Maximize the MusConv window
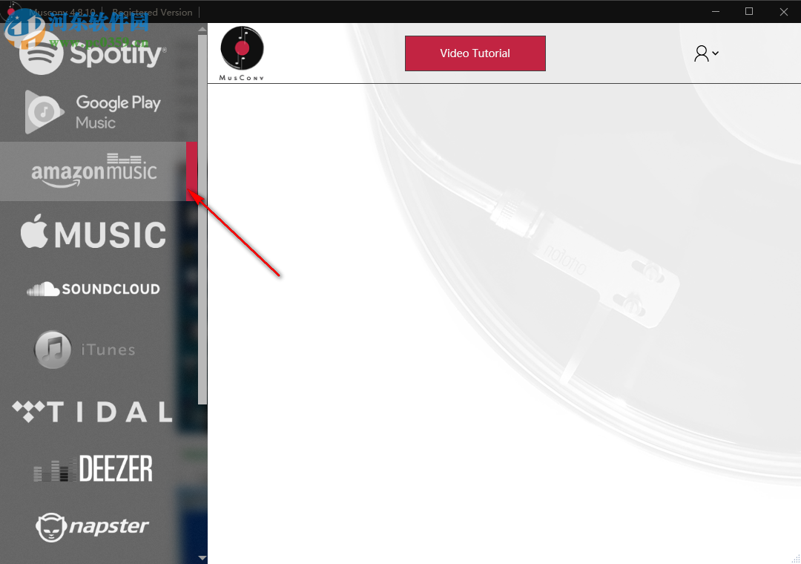The height and width of the screenshot is (564, 801). tap(749, 11)
